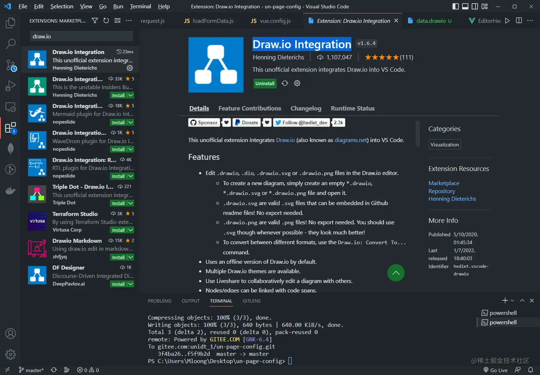Open the gear icon beside Uninstall button
The width and height of the screenshot is (540, 375).
click(x=297, y=83)
